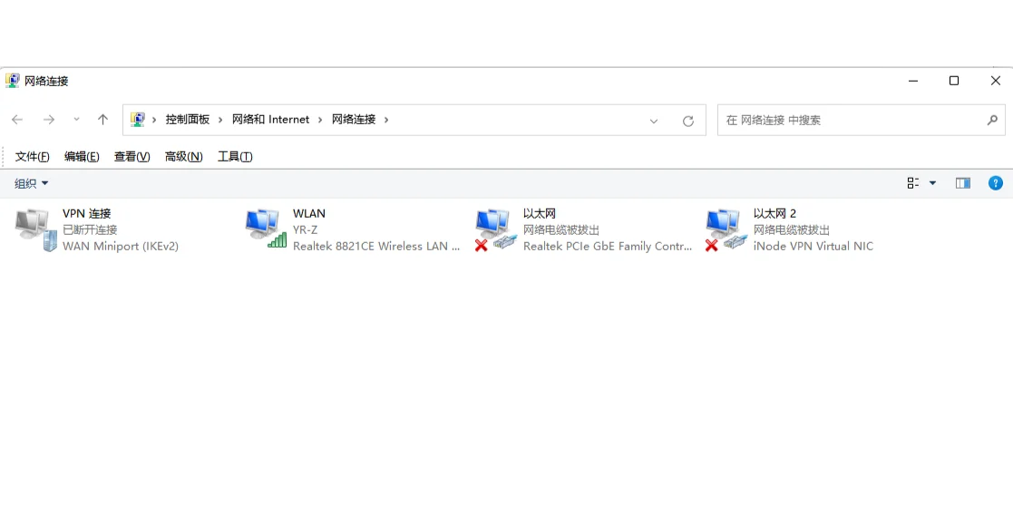Select the text WAN Miniport (IKEv2)
The image size is (1013, 506).
pyautogui.click(x=121, y=247)
